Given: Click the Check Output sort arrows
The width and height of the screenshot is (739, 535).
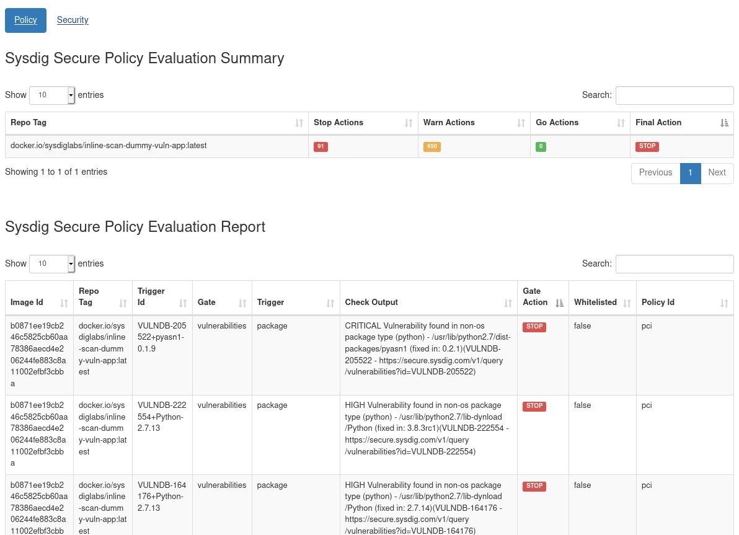Looking at the screenshot, I should point(508,303).
